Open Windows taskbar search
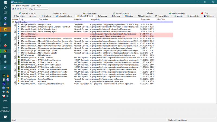217x122 pixels. coord(5,8)
